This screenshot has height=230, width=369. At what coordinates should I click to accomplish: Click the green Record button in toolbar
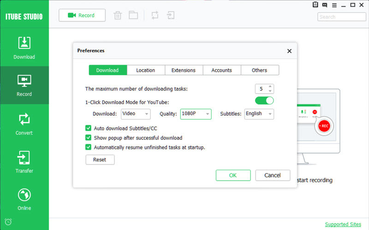(x=82, y=15)
